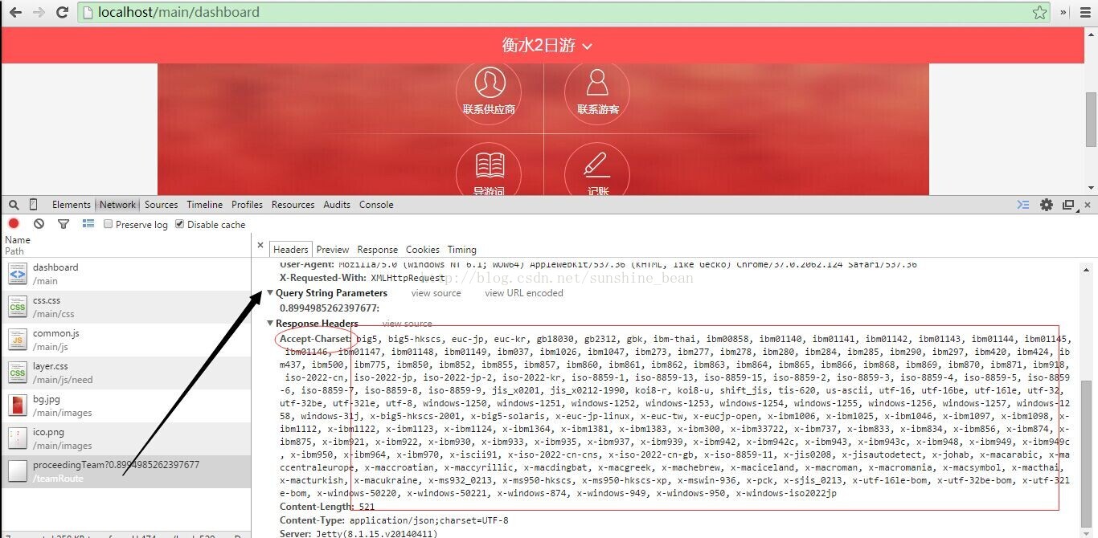
Task: Close DevTools with the X icon
Action: pos(1088,205)
